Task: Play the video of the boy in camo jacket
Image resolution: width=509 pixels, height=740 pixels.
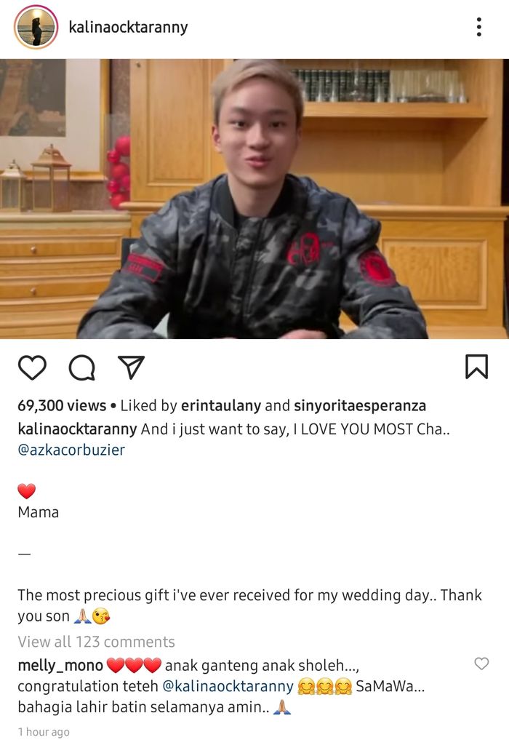Action: coord(254,199)
